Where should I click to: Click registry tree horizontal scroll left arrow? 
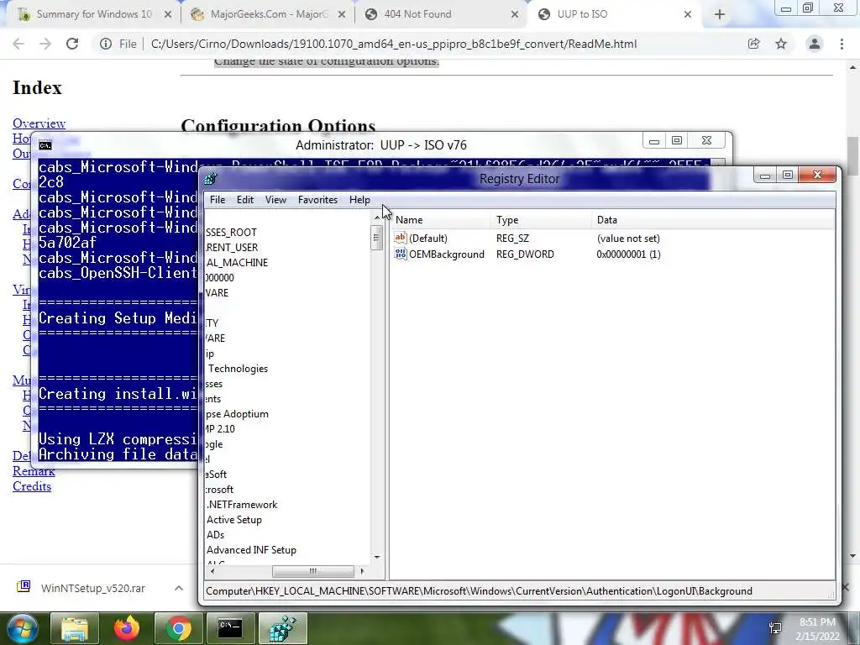point(212,571)
